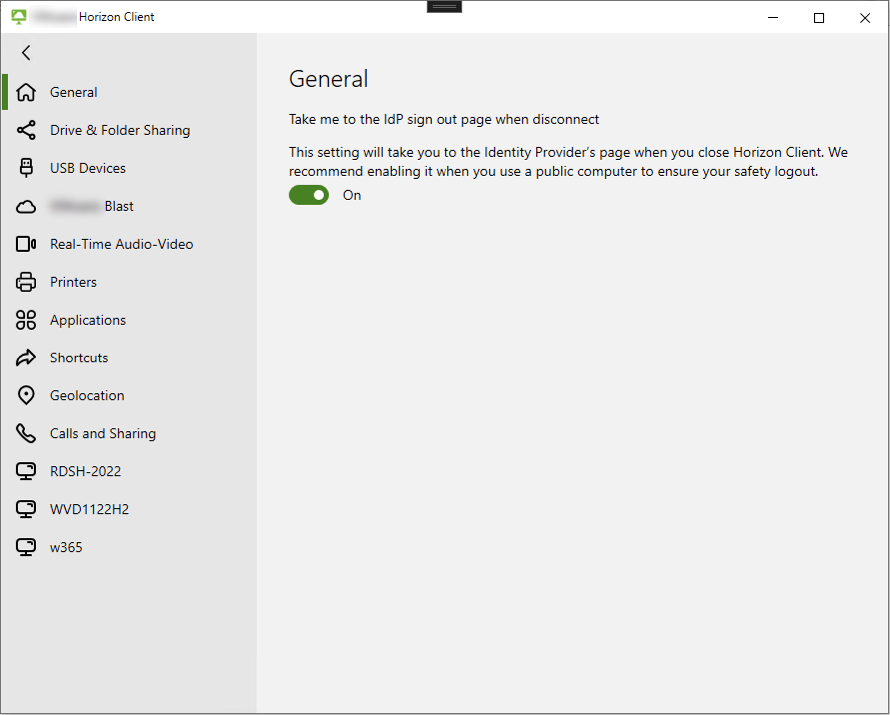Click the back arrow icon
This screenshot has height=715, width=890.
click(x=26, y=53)
